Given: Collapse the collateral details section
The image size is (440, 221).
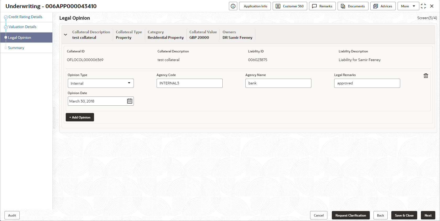Looking at the screenshot, I should (65, 35).
